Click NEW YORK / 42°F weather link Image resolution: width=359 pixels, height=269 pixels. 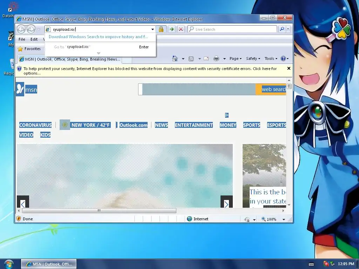coord(90,125)
